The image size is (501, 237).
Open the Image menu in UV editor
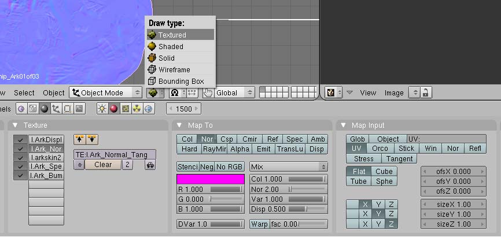(394, 93)
